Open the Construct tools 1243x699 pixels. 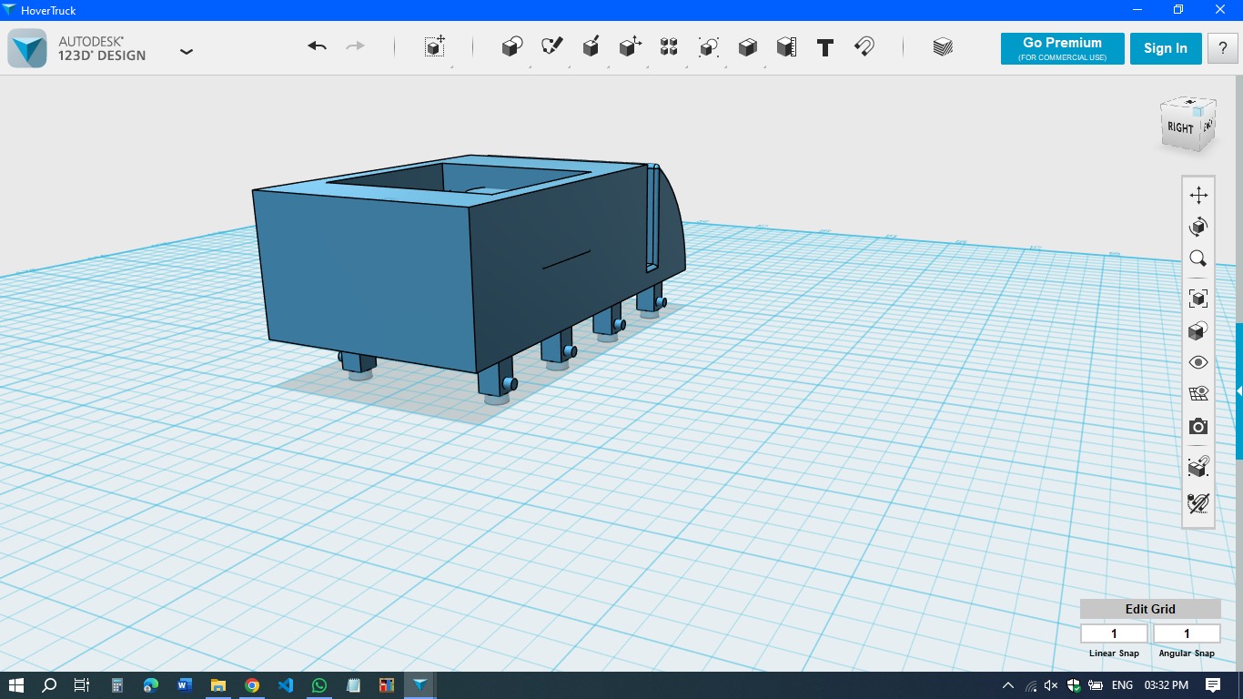591,46
